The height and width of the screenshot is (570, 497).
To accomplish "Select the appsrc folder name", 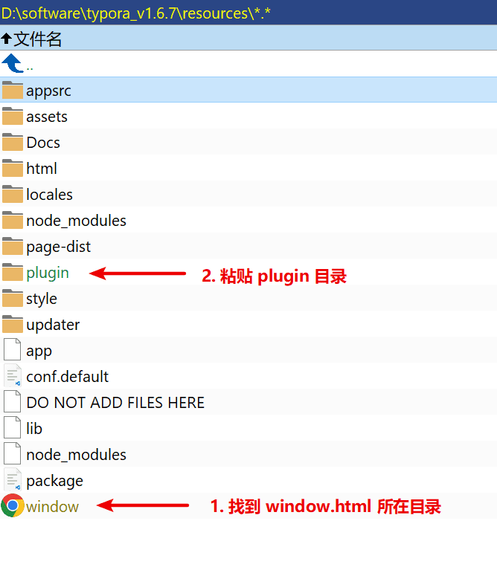I will (x=48, y=91).
